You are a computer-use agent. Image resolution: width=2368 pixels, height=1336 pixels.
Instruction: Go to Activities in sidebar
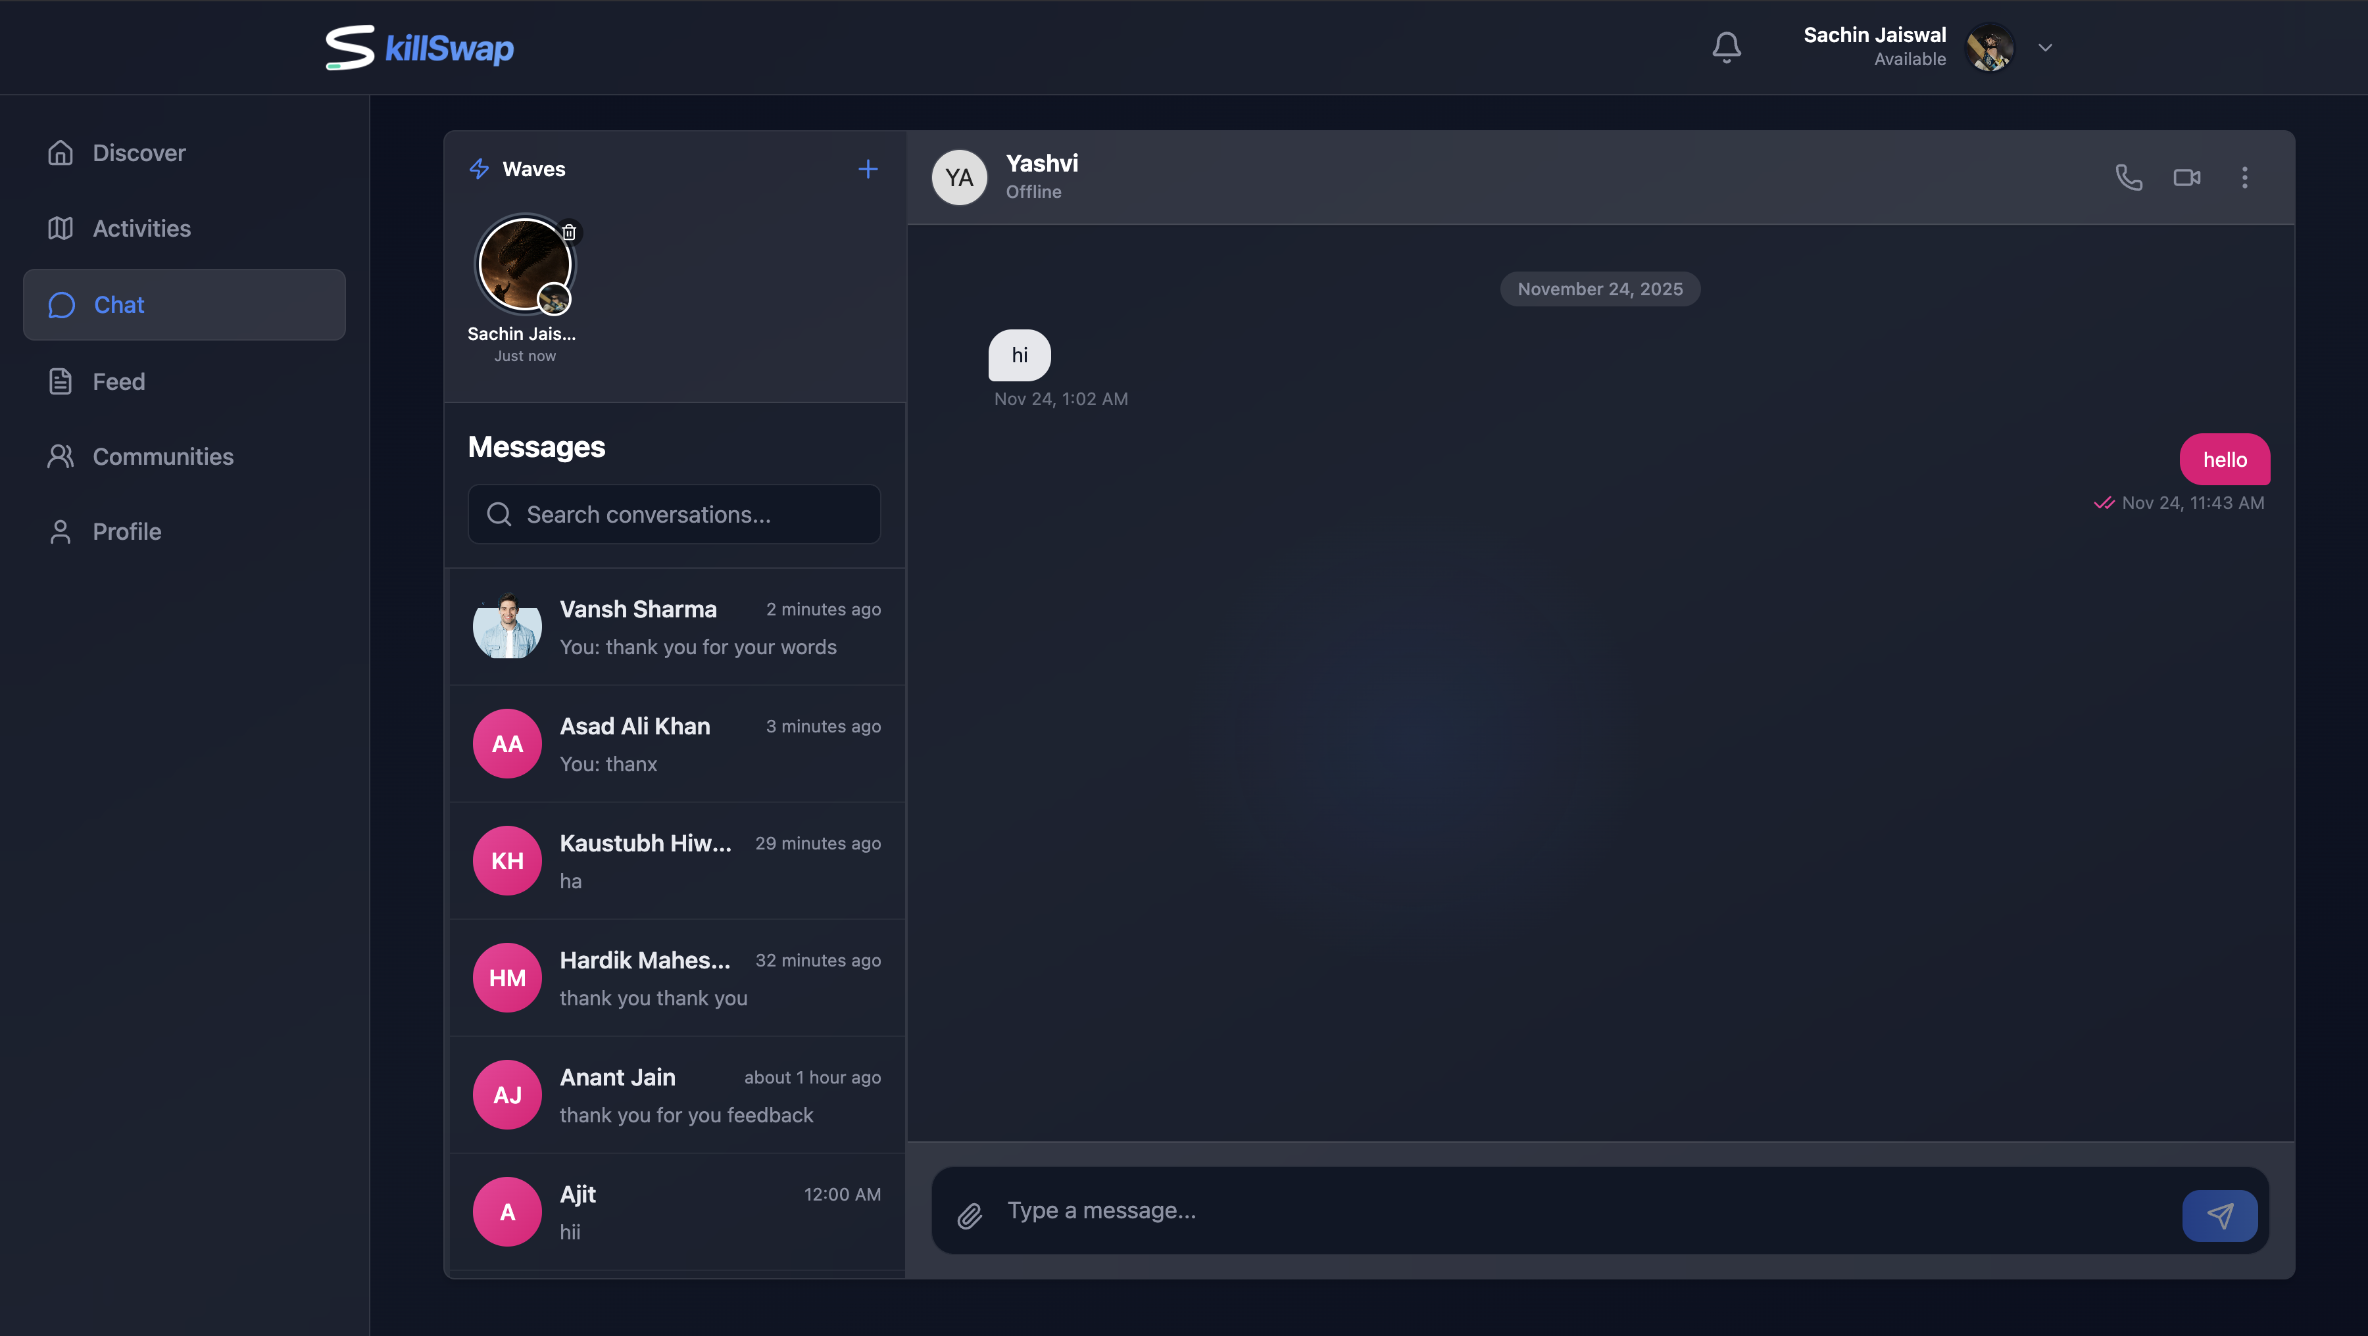[x=141, y=228]
